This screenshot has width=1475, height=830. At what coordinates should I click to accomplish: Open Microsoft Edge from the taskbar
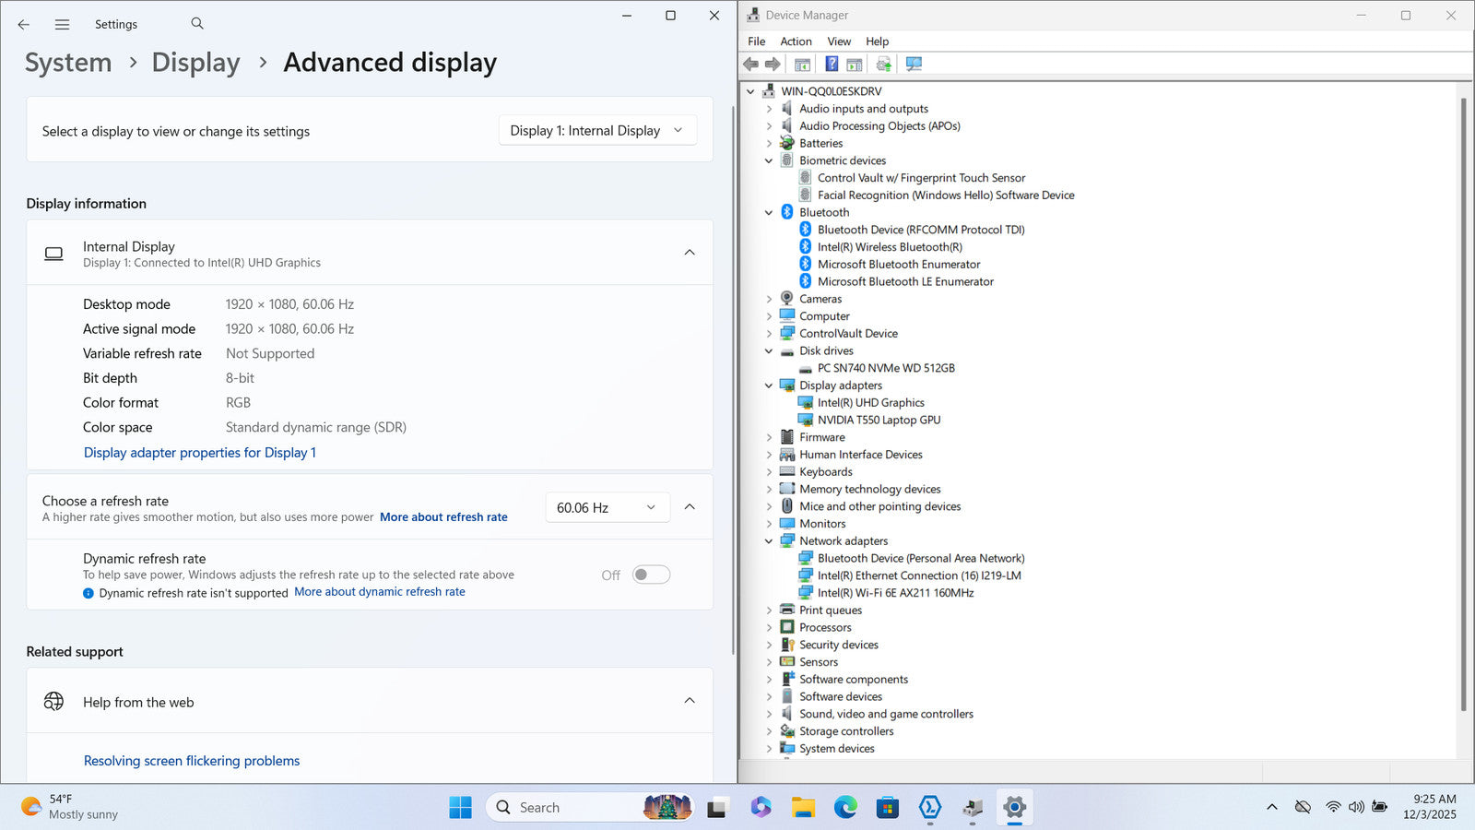[x=845, y=808]
